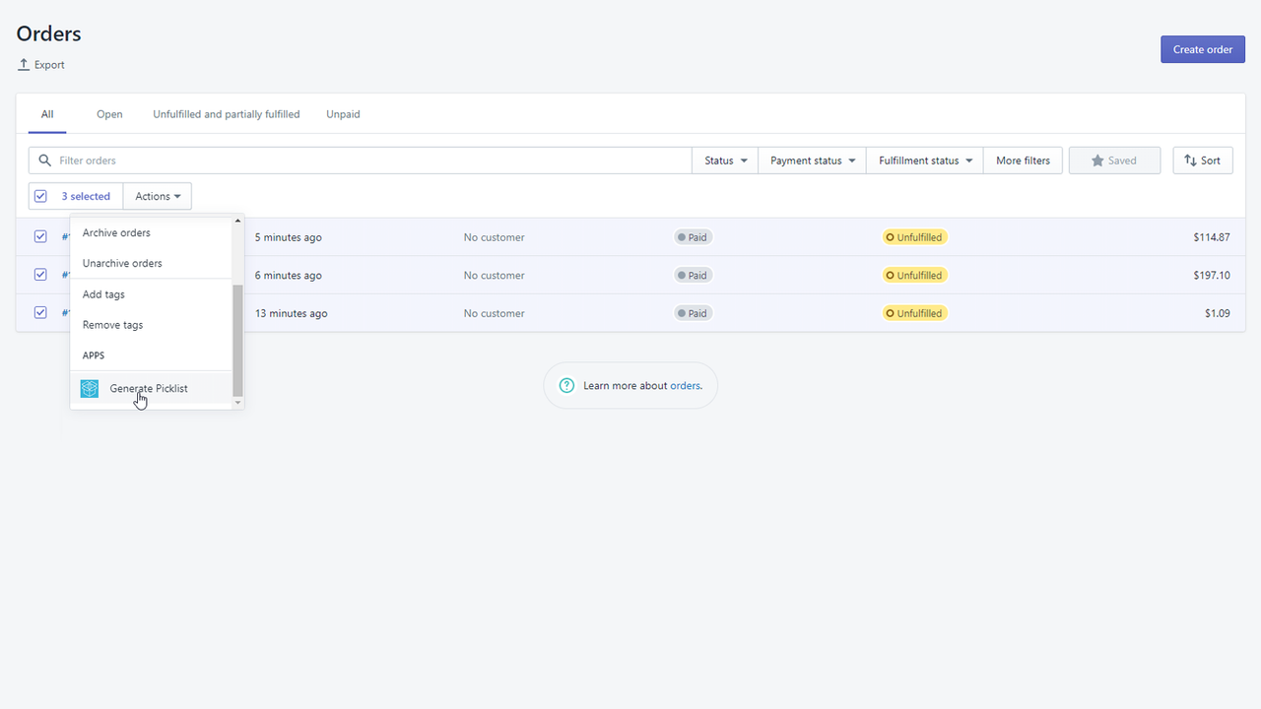The width and height of the screenshot is (1261, 709).
Task: Click the Unfulfilled badge on the $1.09 order
Action: pos(914,312)
